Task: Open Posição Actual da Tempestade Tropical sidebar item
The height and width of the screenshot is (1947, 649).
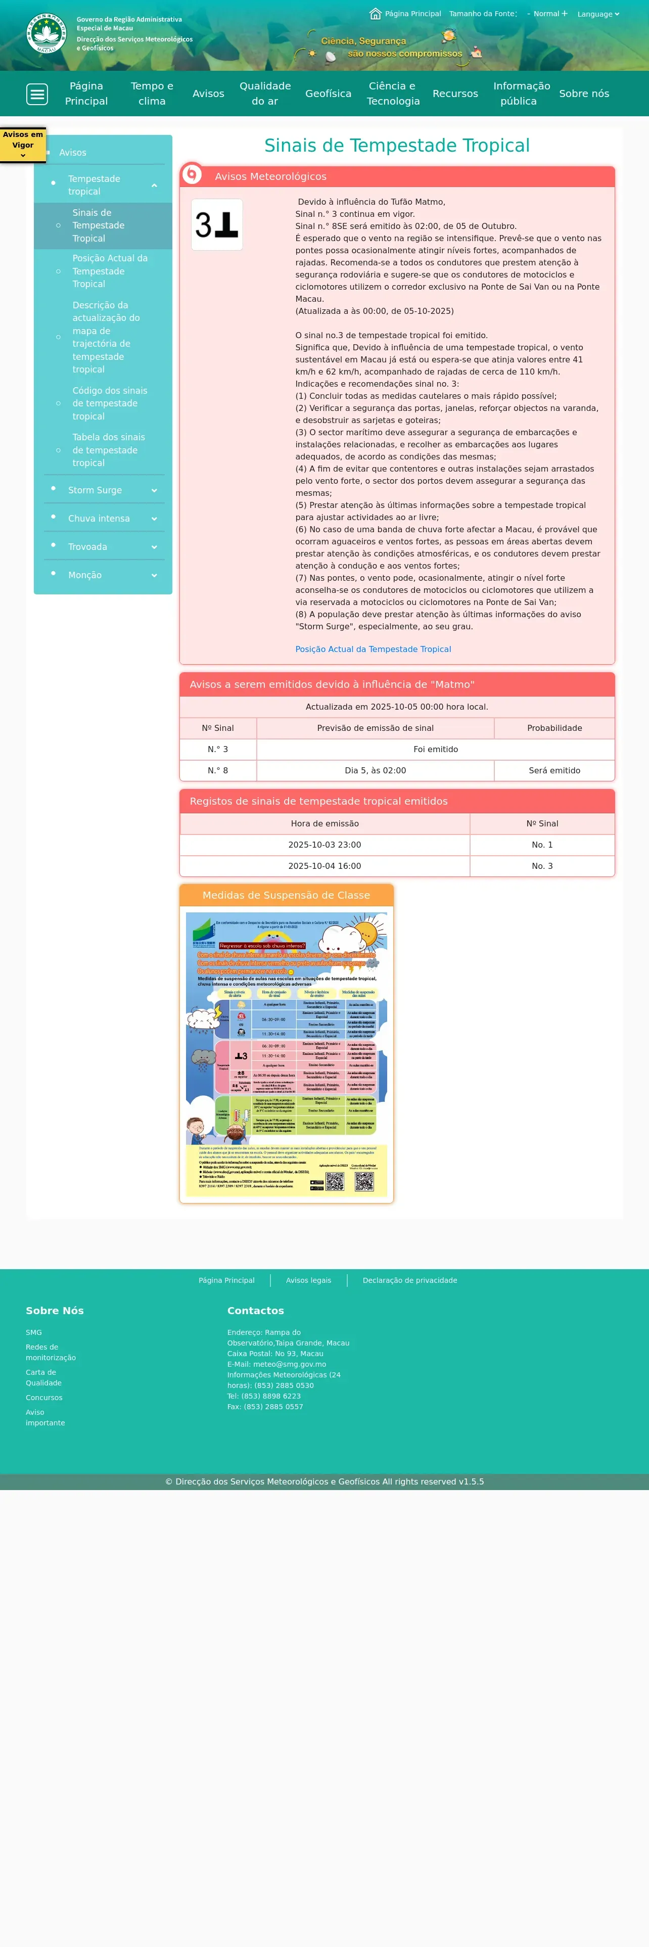Action: point(110,271)
